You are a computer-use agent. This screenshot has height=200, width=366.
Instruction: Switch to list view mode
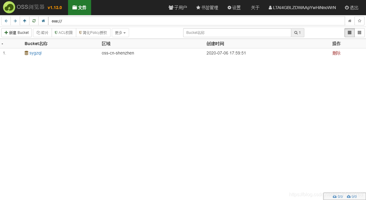[x=349, y=32]
